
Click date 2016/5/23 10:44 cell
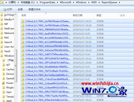[x=82, y=75]
